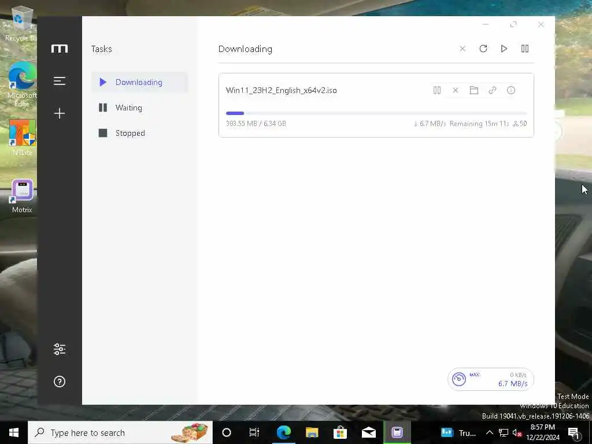Viewport: 592px width, 444px height.
Task: Click the downloaded size / 6.34 GB text
Action: tap(256, 124)
